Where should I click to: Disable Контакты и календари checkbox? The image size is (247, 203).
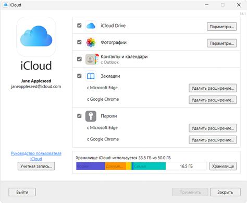[x=79, y=59]
